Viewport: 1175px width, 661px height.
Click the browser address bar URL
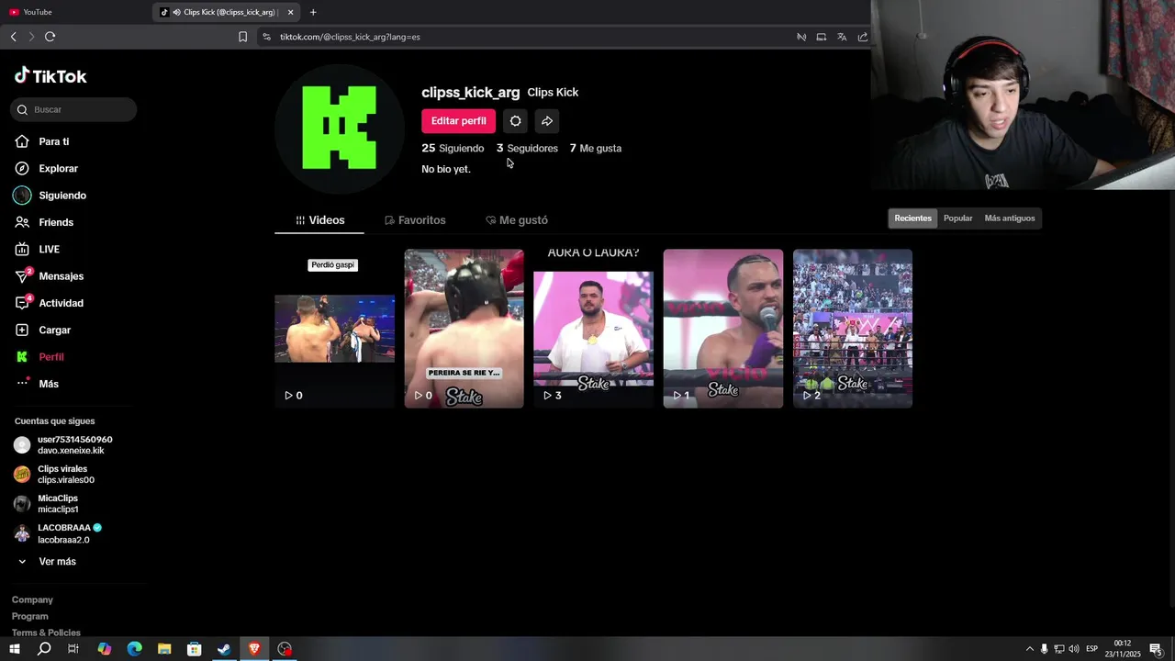[350, 37]
